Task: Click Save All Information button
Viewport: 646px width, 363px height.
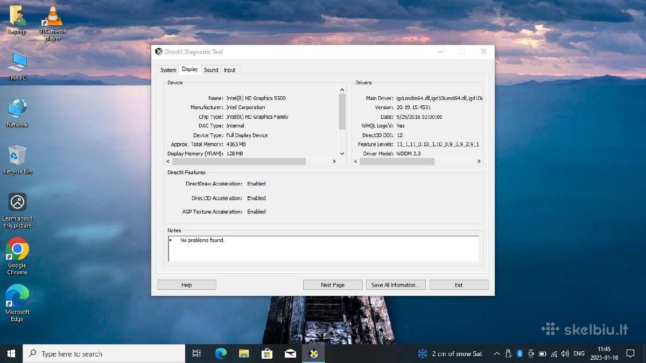Action: tap(396, 285)
